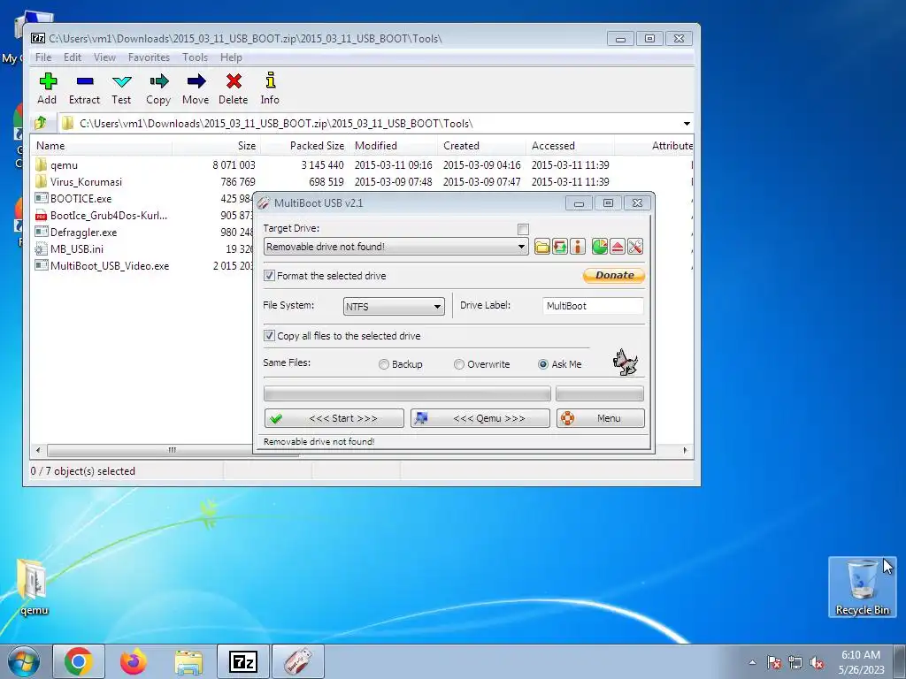Click the qemu folder on the desktop
Image resolution: width=906 pixels, height=679 pixels.
click(x=33, y=587)
